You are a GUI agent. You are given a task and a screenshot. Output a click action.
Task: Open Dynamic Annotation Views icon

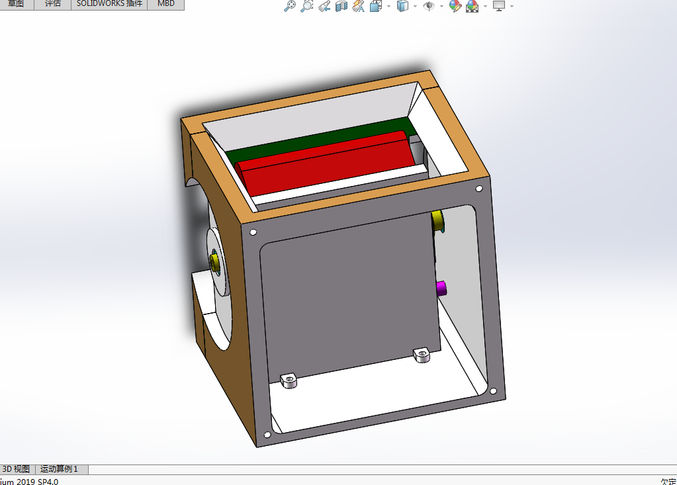359,6
